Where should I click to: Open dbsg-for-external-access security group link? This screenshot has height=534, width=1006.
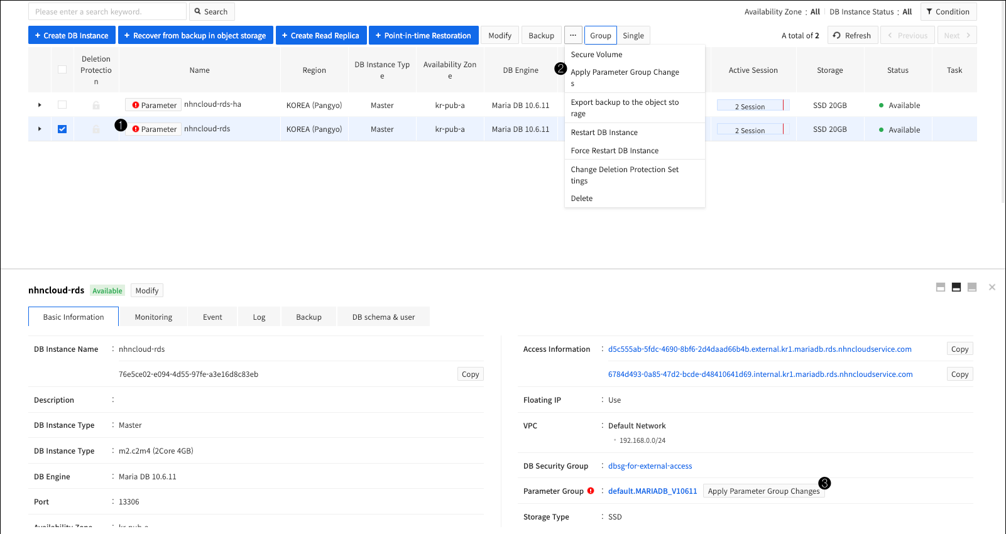650,466
